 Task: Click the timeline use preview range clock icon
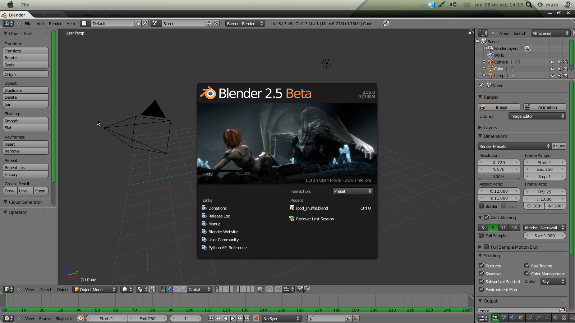click(80, 318)
